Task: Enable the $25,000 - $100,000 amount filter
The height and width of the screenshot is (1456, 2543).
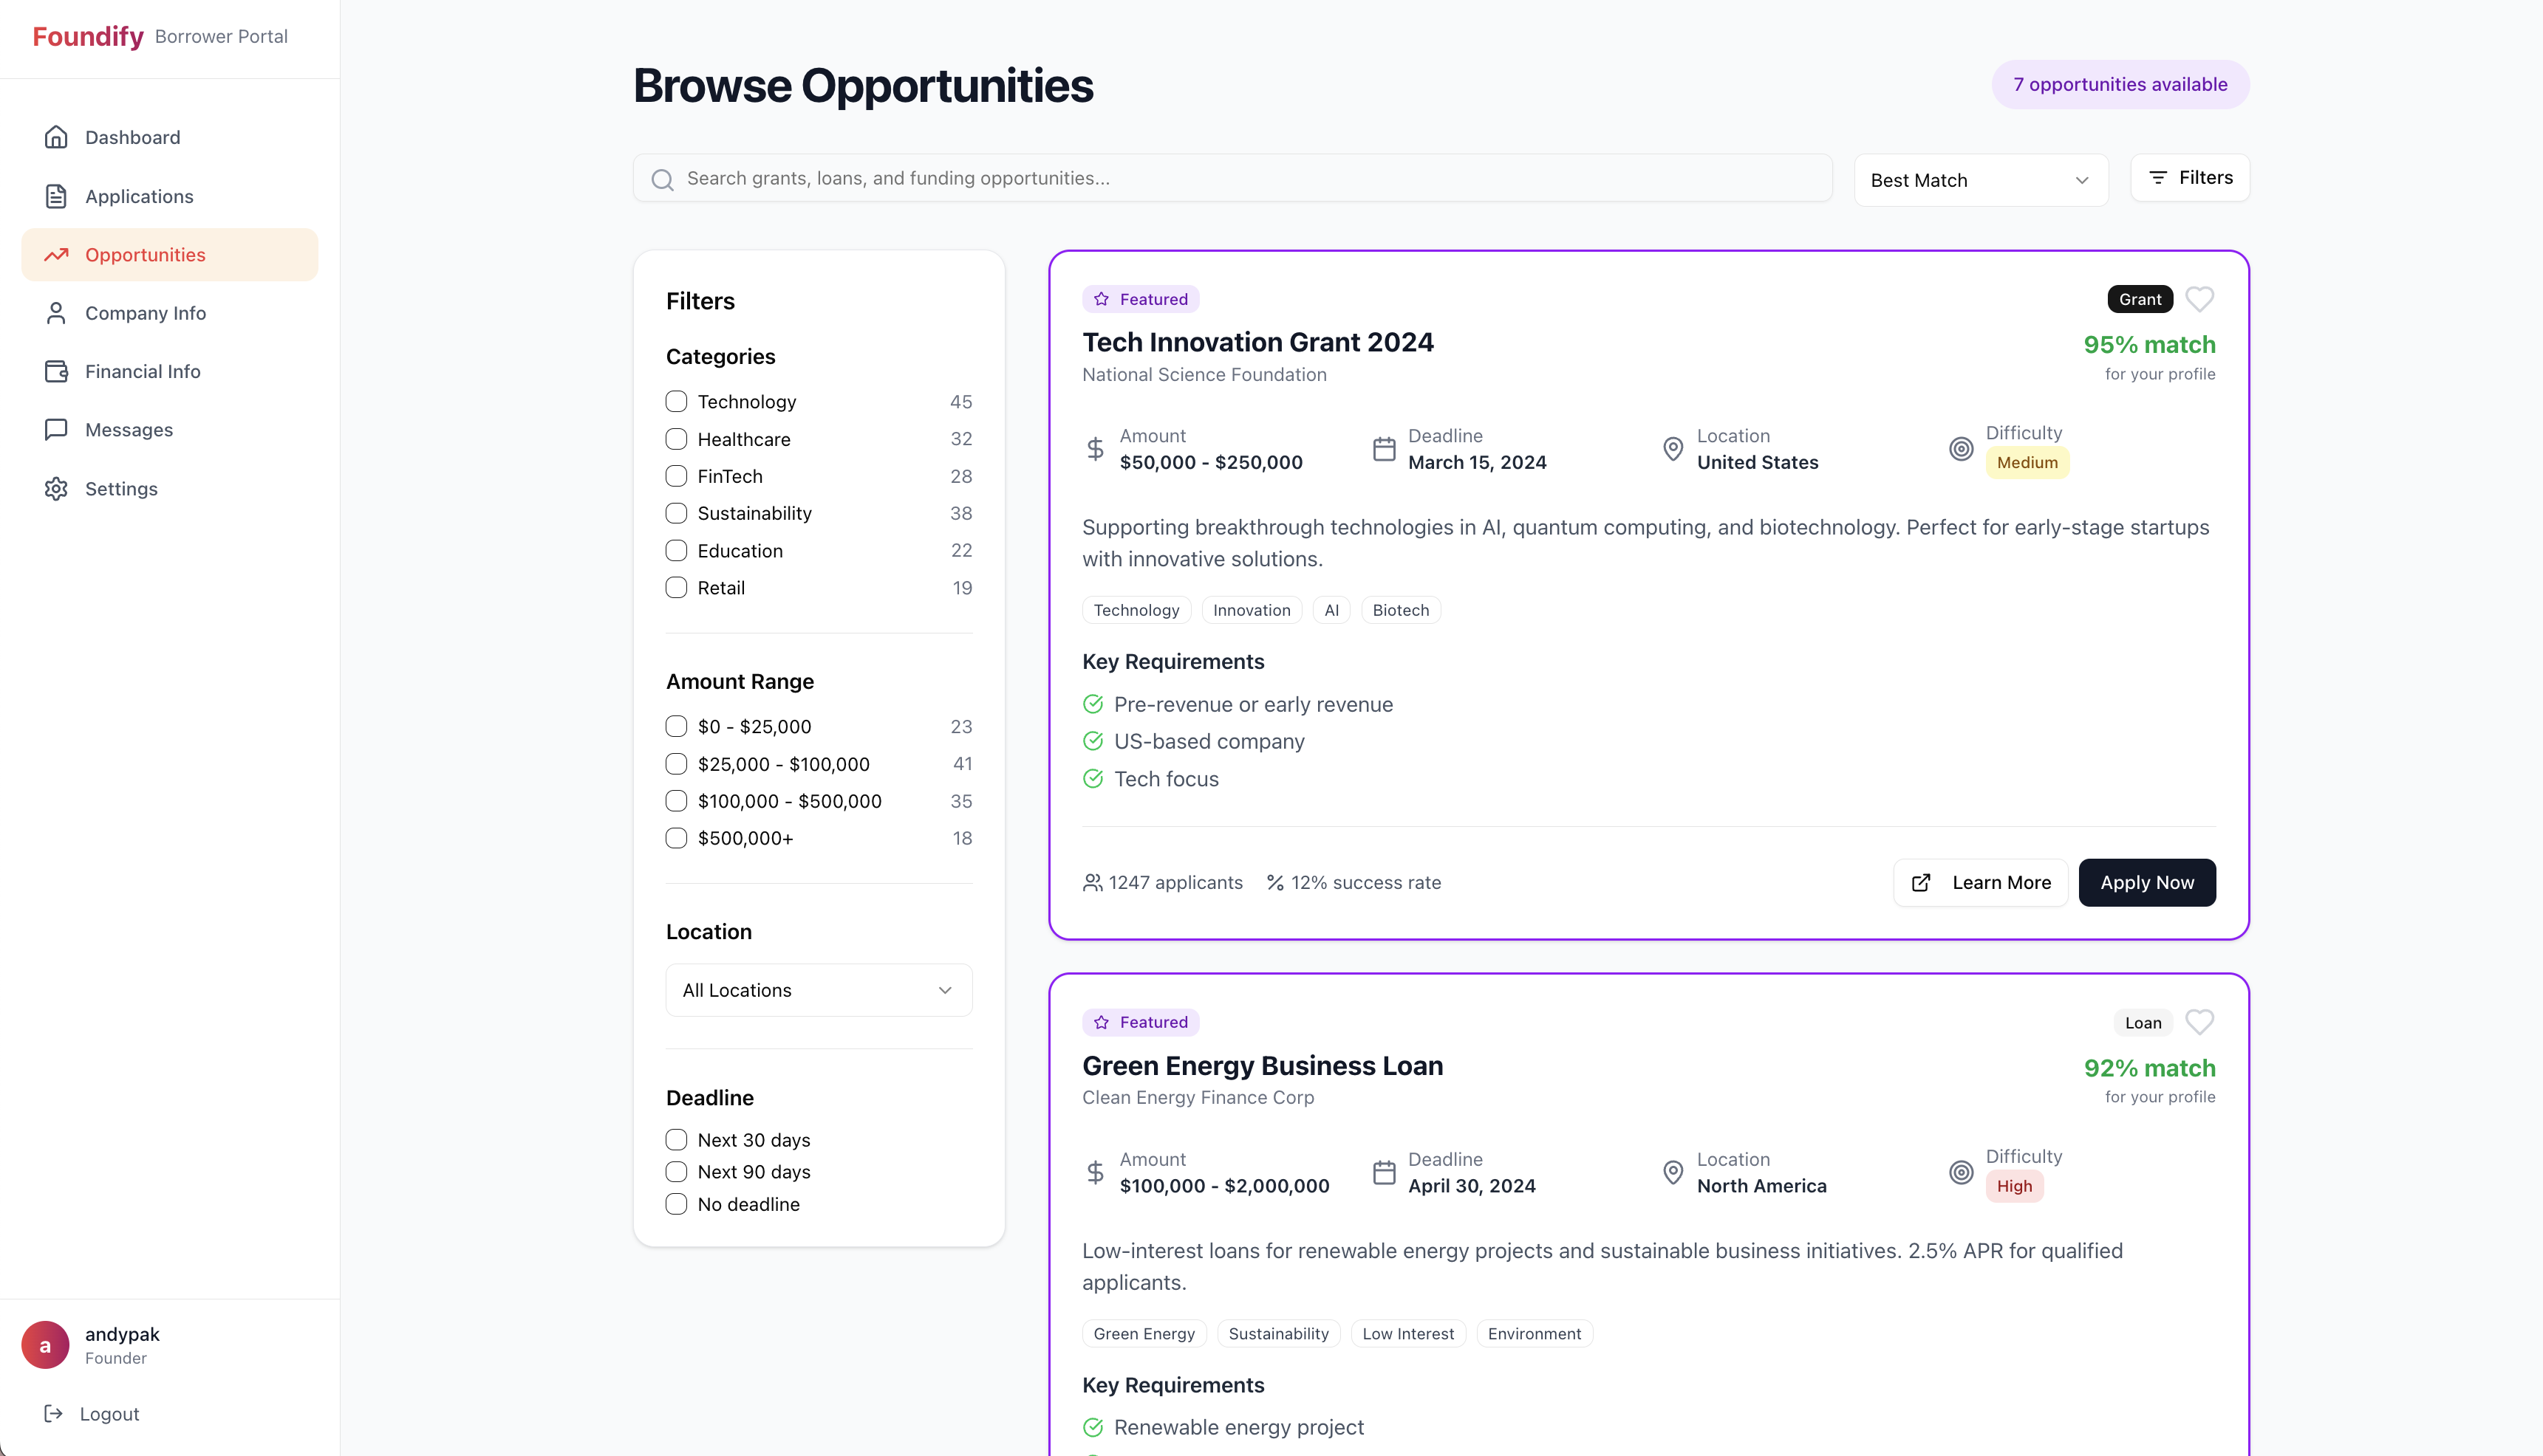Action: pyautogui.click(x=676, y=764)
